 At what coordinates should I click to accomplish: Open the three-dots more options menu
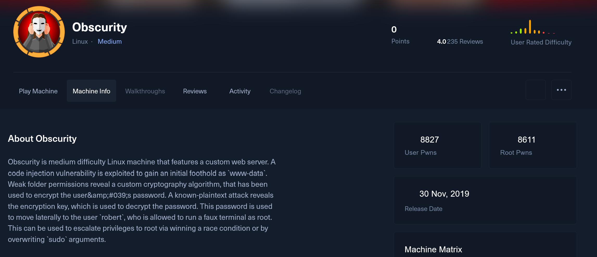pos(561,90)
